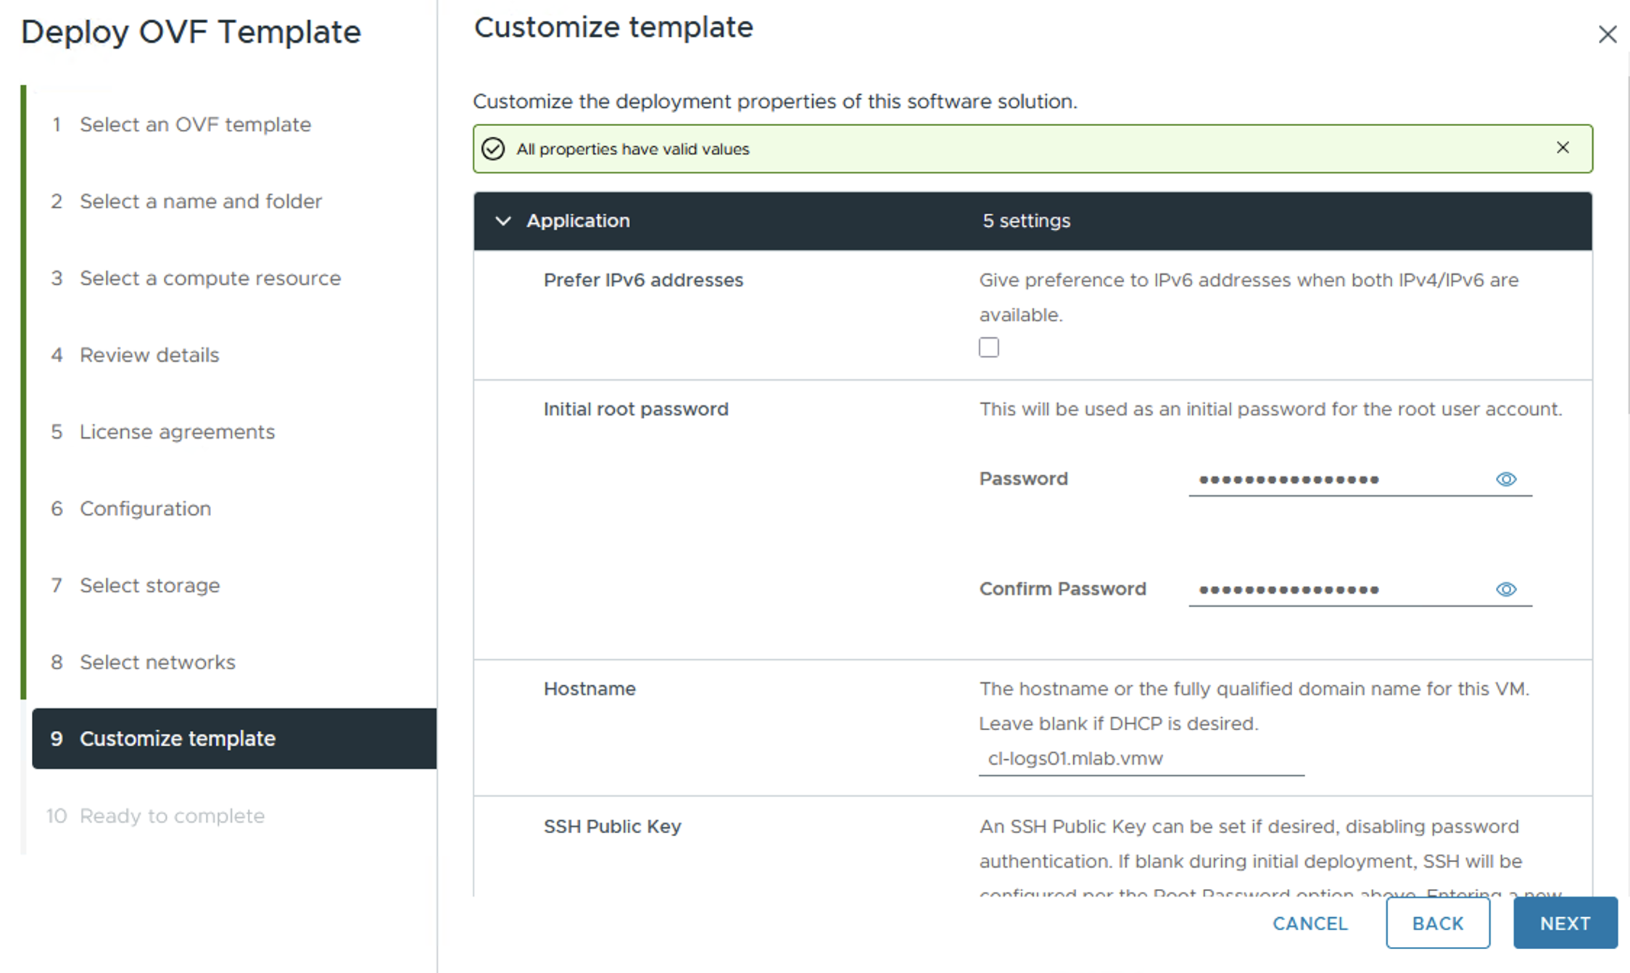Dismiss the valid values green banner
This screenshot has height=973, width=1630.
[x=1563, y=148]
